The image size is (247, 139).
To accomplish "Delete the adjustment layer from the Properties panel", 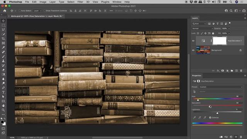I will (241, 137).
